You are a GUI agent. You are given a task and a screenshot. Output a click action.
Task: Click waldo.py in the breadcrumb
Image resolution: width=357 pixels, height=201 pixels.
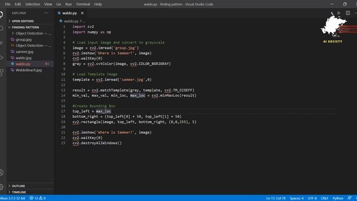71,21
